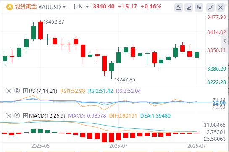Click the RSI3:52.04 value
This screenshot has width=229, height=152.
pyautogui.click(x=129, y=91)
